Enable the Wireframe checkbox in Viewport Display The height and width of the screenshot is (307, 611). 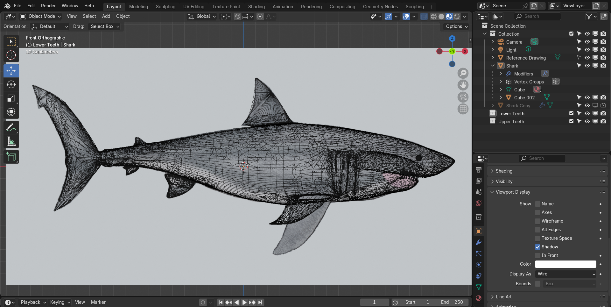537,221
